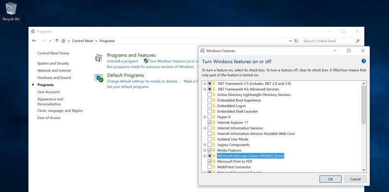The image size is (389, 192).
Task: Click the Default Programs icon
Action: (x=99, y=78)
